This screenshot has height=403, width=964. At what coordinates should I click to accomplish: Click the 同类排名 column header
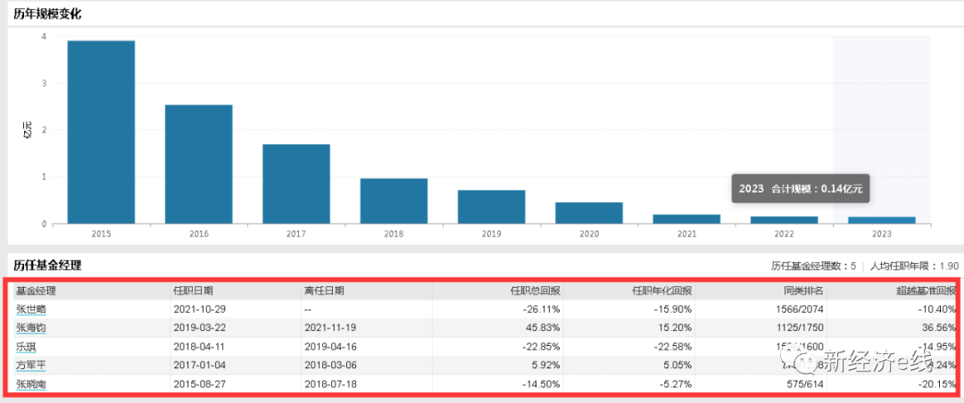[x=804, y=291]
